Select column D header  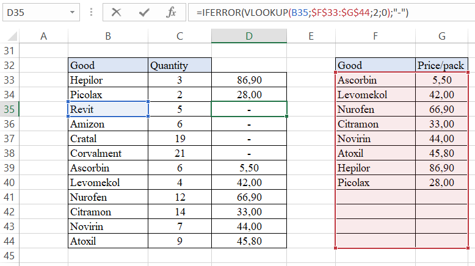pos(248,37)
